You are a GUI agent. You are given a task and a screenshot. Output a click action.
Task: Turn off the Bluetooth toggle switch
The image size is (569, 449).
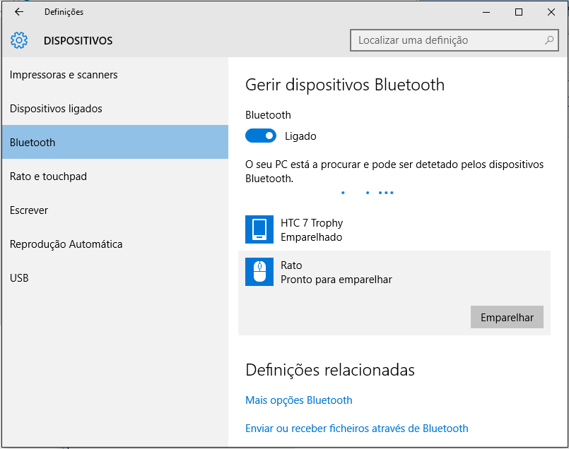pos(261,136)
